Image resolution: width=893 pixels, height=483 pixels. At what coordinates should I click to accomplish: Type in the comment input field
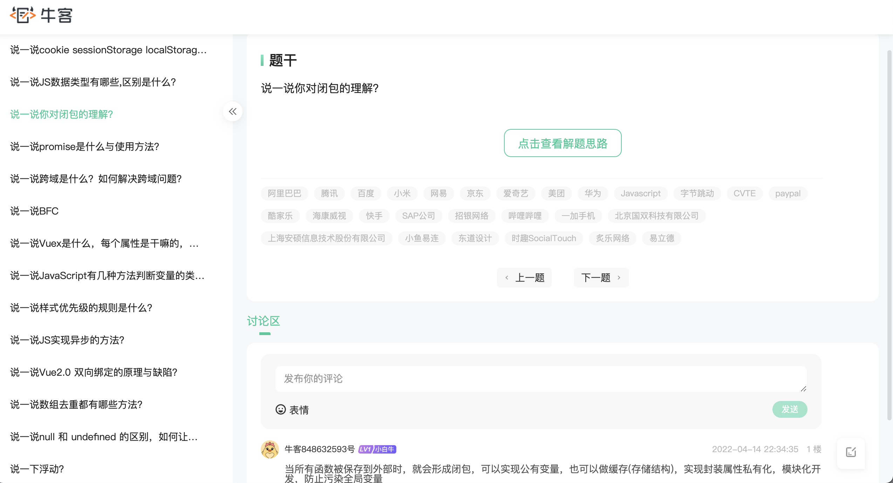540,379
